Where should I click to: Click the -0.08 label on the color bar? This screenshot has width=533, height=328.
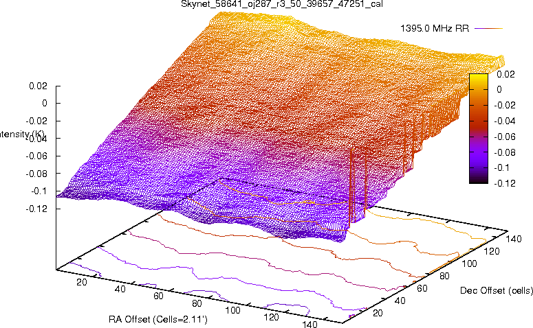tap(504, 152)
